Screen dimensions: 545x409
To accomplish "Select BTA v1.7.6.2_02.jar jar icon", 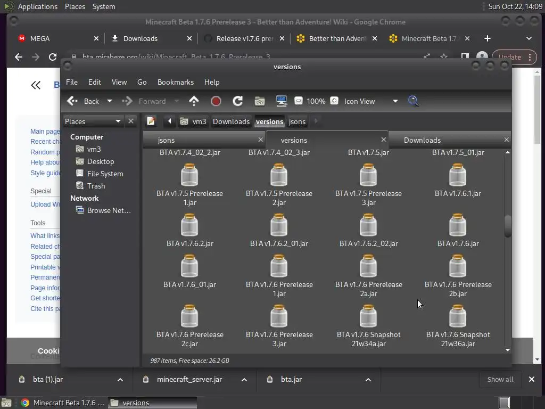I will coord(368,225).
